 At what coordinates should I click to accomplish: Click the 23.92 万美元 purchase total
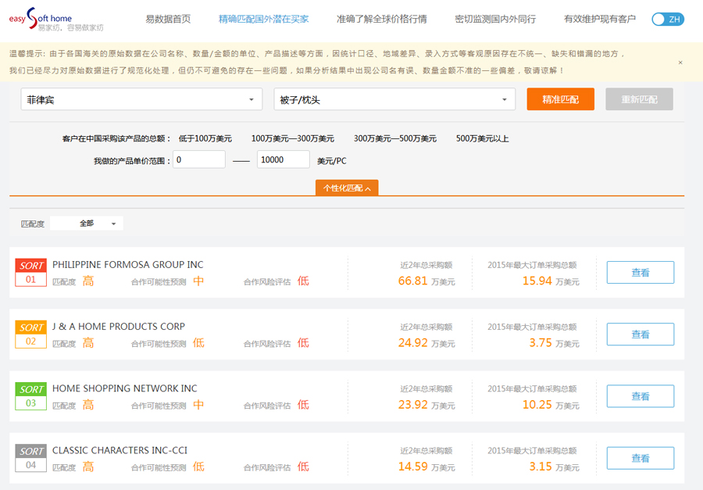(426, 405)
